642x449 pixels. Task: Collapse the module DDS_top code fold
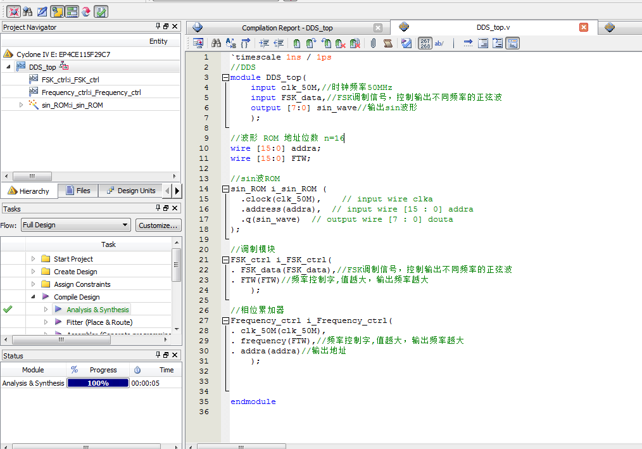(225, 77)
